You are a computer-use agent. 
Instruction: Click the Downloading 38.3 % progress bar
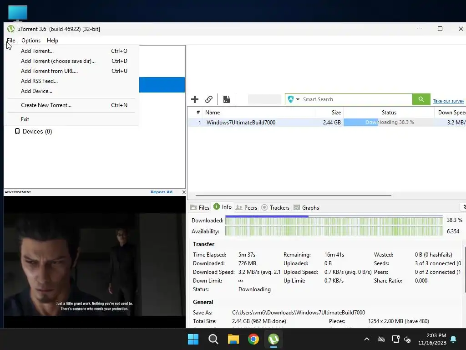tap(389, 122)
